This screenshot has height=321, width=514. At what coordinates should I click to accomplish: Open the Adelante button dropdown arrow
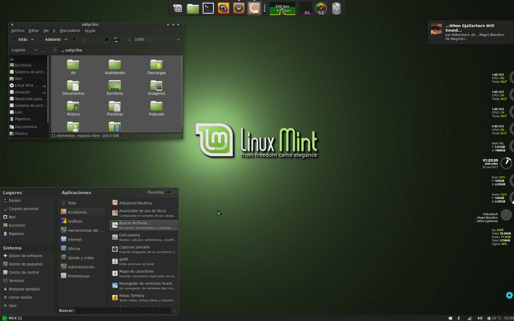click(67, 39)
